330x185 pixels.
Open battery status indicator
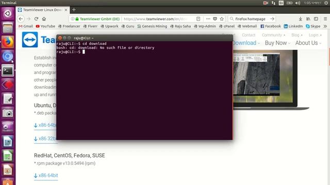pos(289,3)
